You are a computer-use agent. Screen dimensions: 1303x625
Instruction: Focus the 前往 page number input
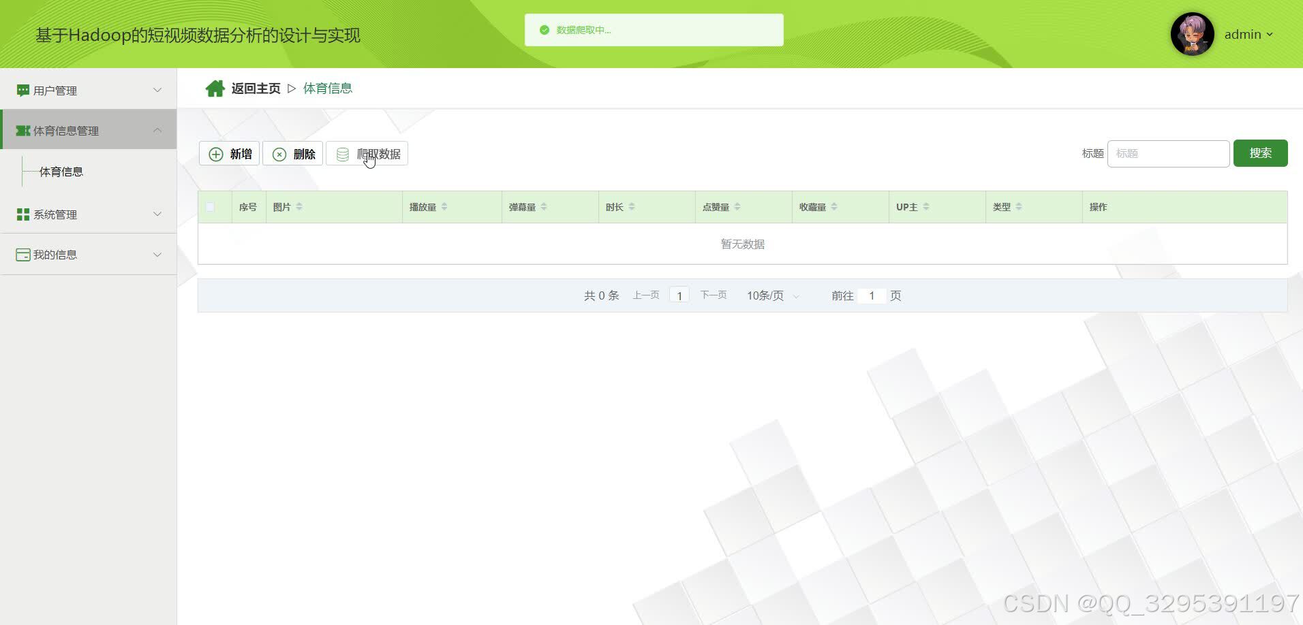pos(872,295)
